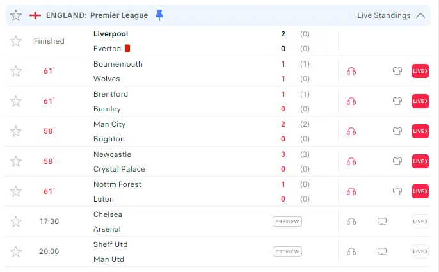Open the ENGLAND: Premier League header title
The width and height of the screenshot is (439, 272).
coord(97,15)
